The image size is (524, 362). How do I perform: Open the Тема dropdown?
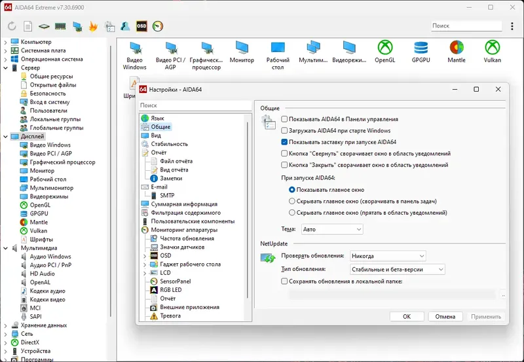tap(332, 229)
